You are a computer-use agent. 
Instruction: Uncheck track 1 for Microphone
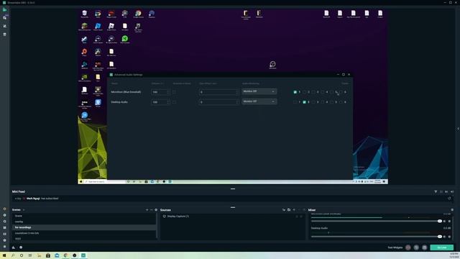pos(295,92)
